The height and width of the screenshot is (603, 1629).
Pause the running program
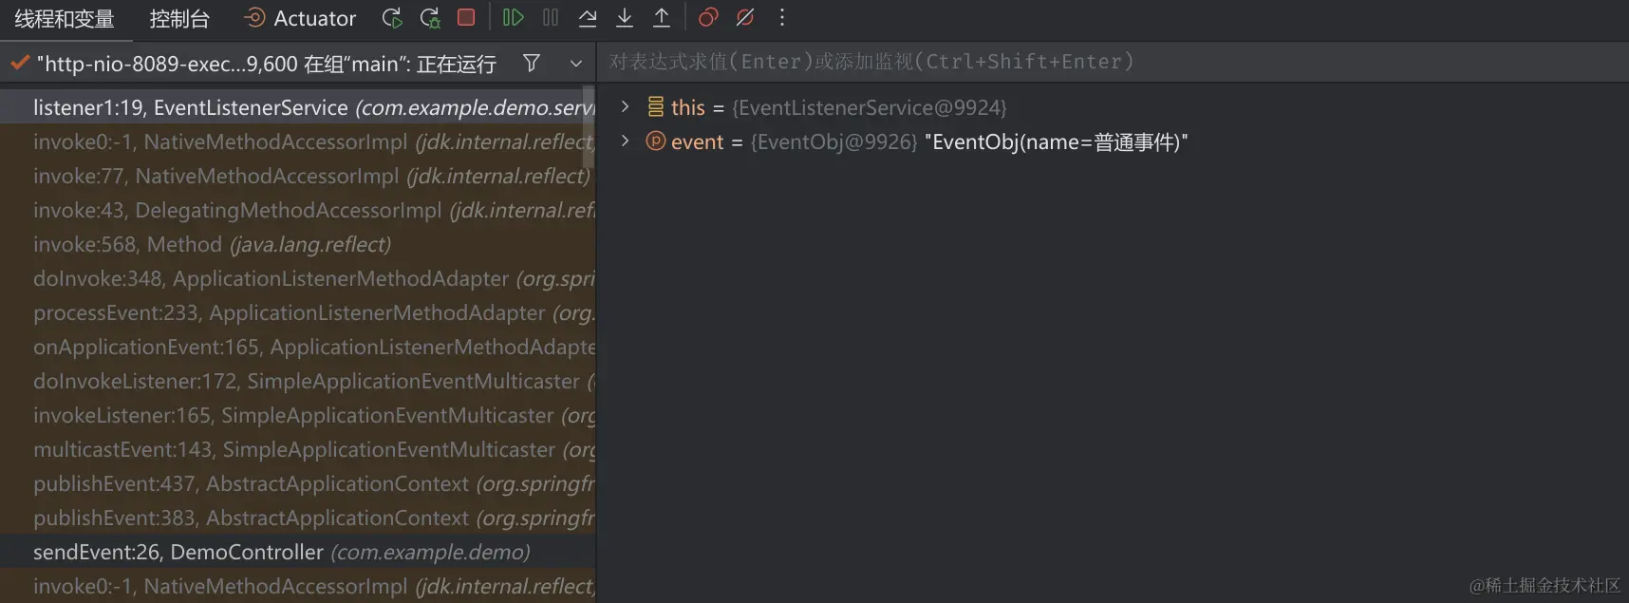coord(551,17)
